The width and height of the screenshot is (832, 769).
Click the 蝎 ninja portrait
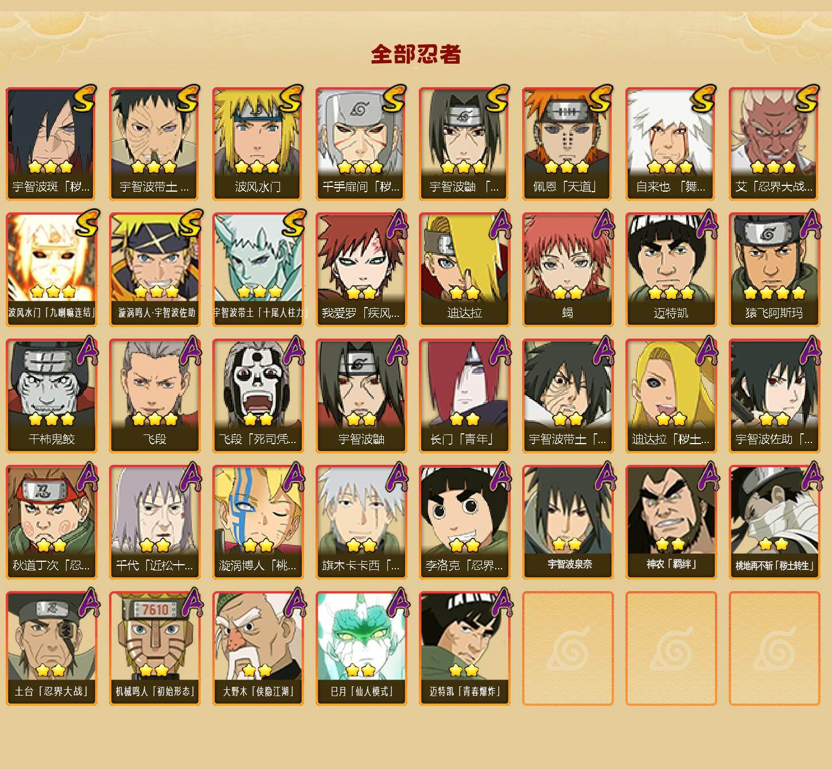567,270
